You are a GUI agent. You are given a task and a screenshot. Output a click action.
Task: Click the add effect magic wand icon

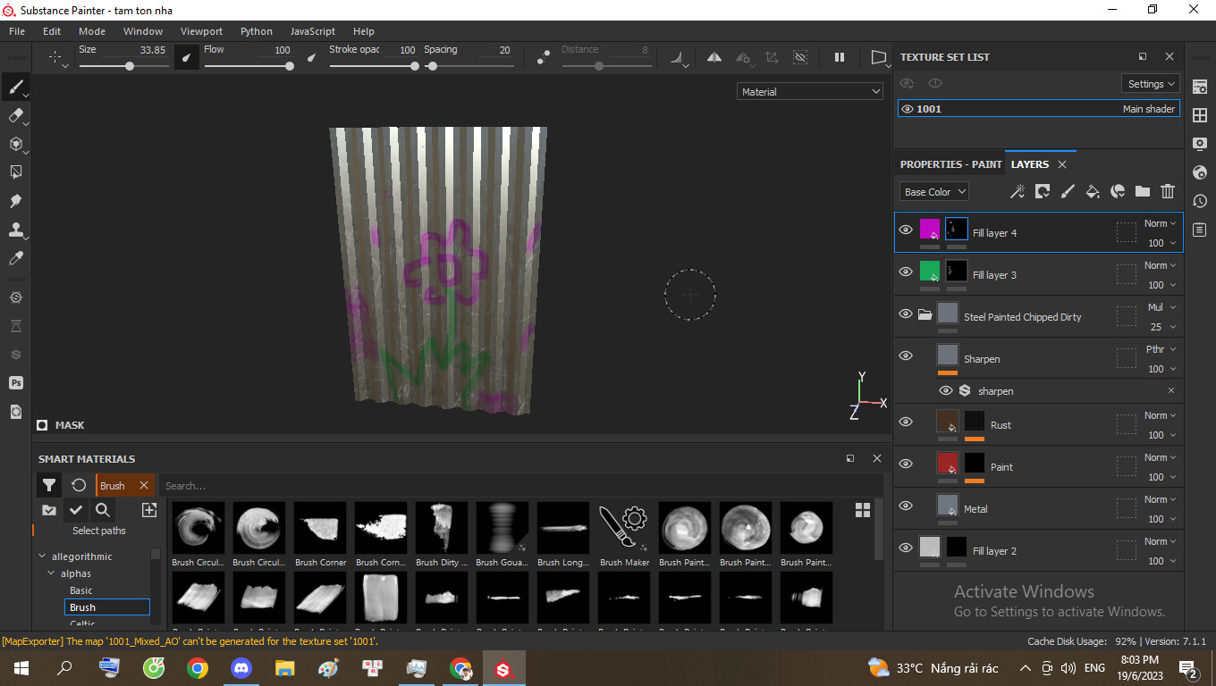(1017, 191)
